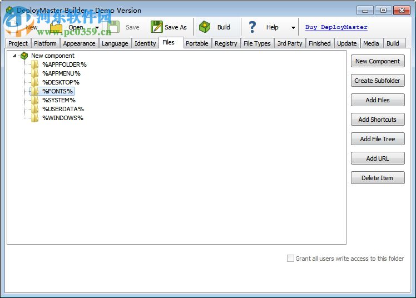This screenshot has width=416, height=298.
Task: Click the DeployMaster title bar app icon
Action: (x=10, y=11)
